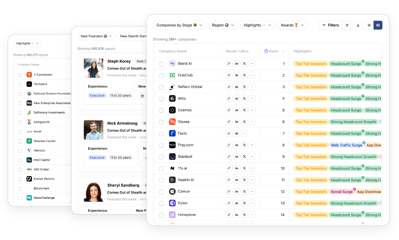Click Steph Korey's profile photo
Image resolution: width=399 pixels, height=240 pixels.
coord(94,68)
